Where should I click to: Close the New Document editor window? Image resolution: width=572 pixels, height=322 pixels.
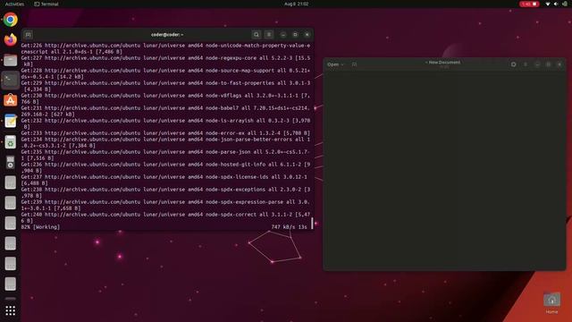[x=559, y=64]
